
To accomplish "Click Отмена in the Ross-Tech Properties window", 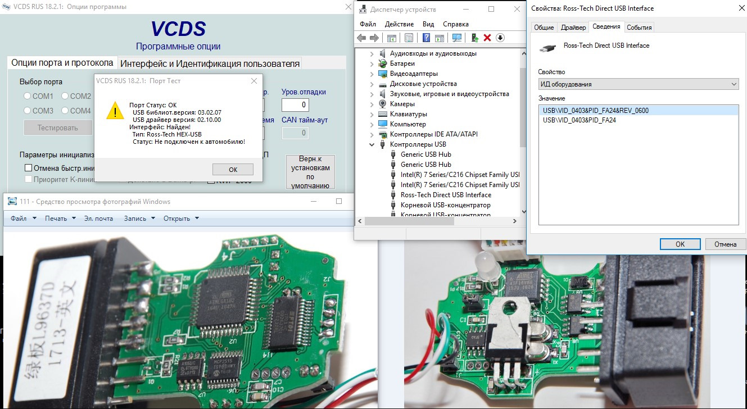I will [726, 244].
